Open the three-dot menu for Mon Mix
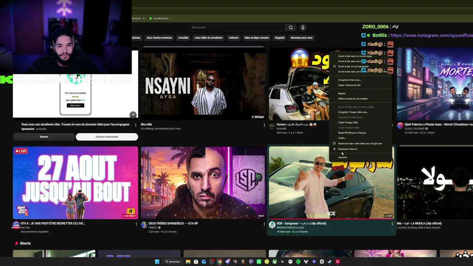This screenshot has height=266, width=473. pos(264,125)
